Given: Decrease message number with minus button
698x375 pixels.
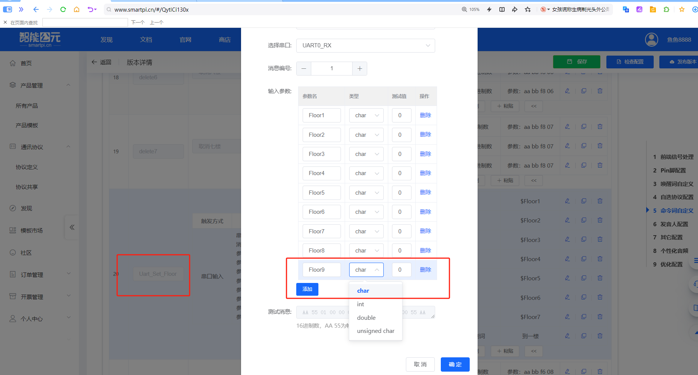Looking at the screenshot, I should (x=304, y=68).
